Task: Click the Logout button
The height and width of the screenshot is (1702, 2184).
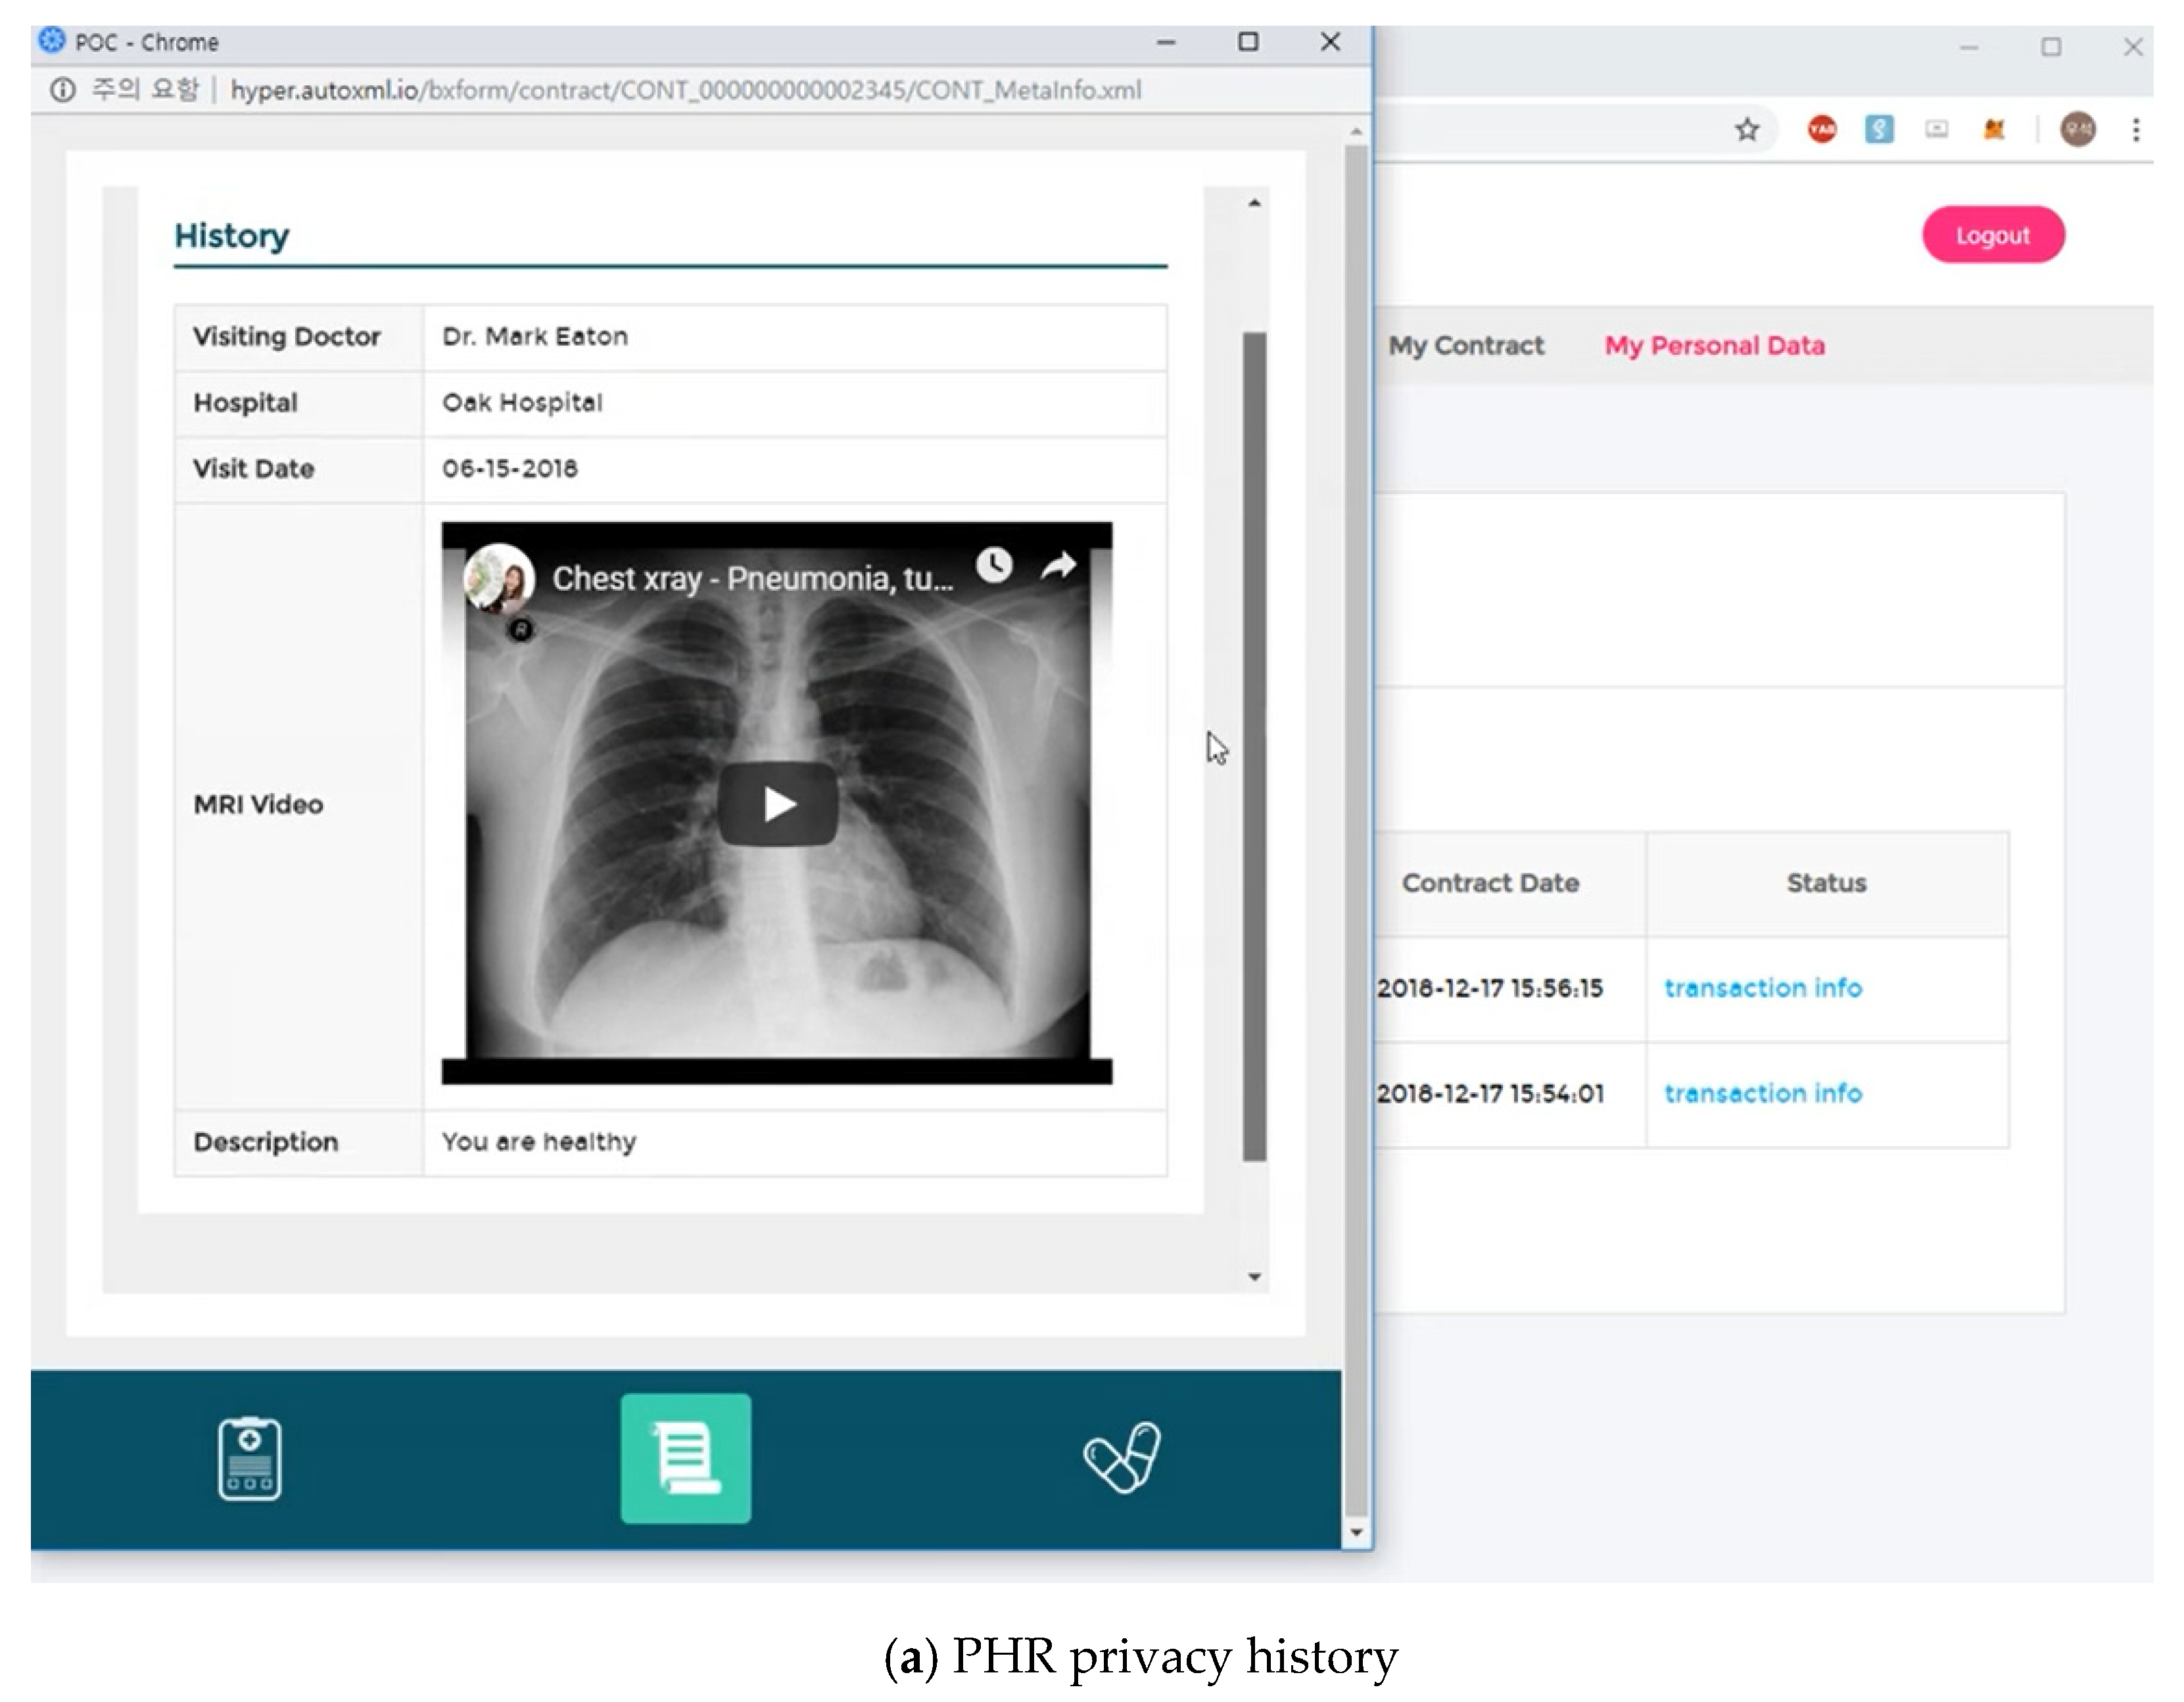Action: point(1992,235)
